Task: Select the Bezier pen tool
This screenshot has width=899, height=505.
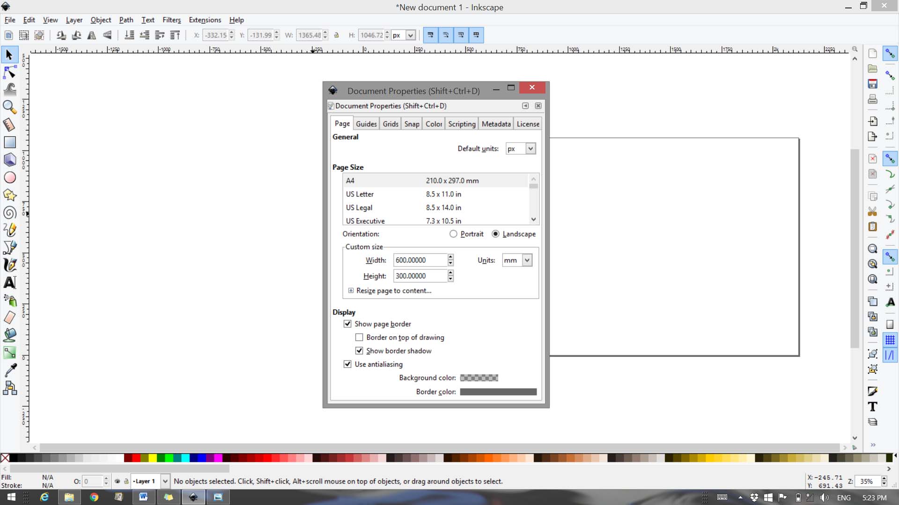Action: (x=9, y=247)
